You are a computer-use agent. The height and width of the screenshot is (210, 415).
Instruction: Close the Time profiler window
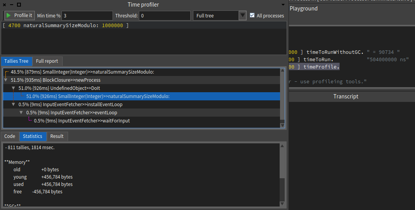(4, 5)
